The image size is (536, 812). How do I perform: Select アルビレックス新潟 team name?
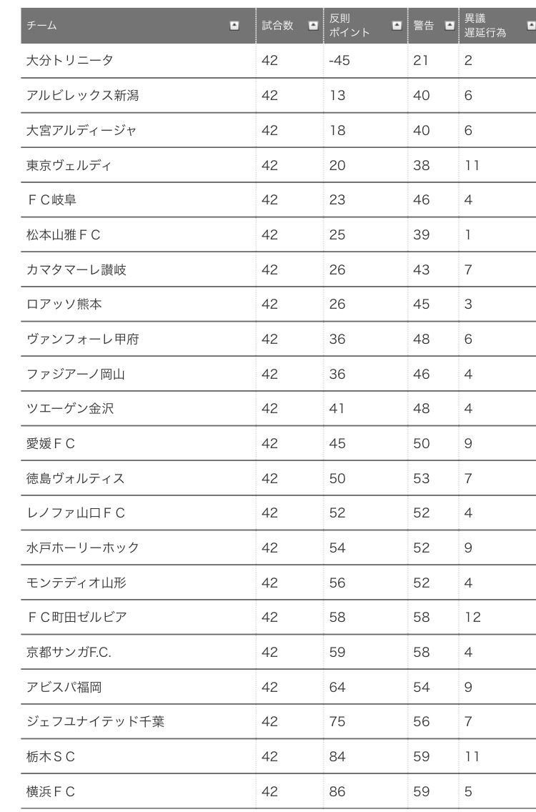83,95
